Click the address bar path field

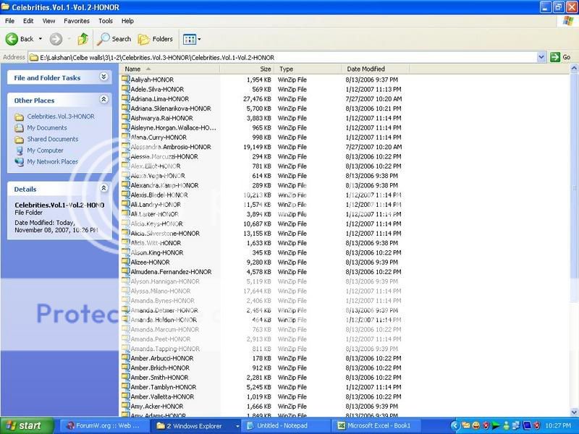(x=282, y=57)
